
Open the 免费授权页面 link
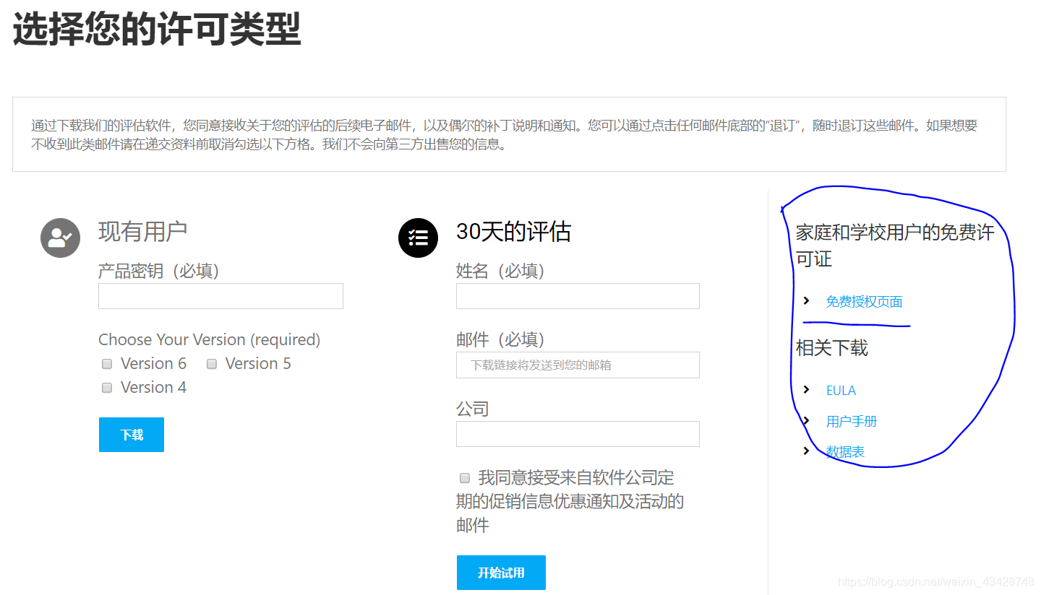pyautogui.click(x=864, y=302)
